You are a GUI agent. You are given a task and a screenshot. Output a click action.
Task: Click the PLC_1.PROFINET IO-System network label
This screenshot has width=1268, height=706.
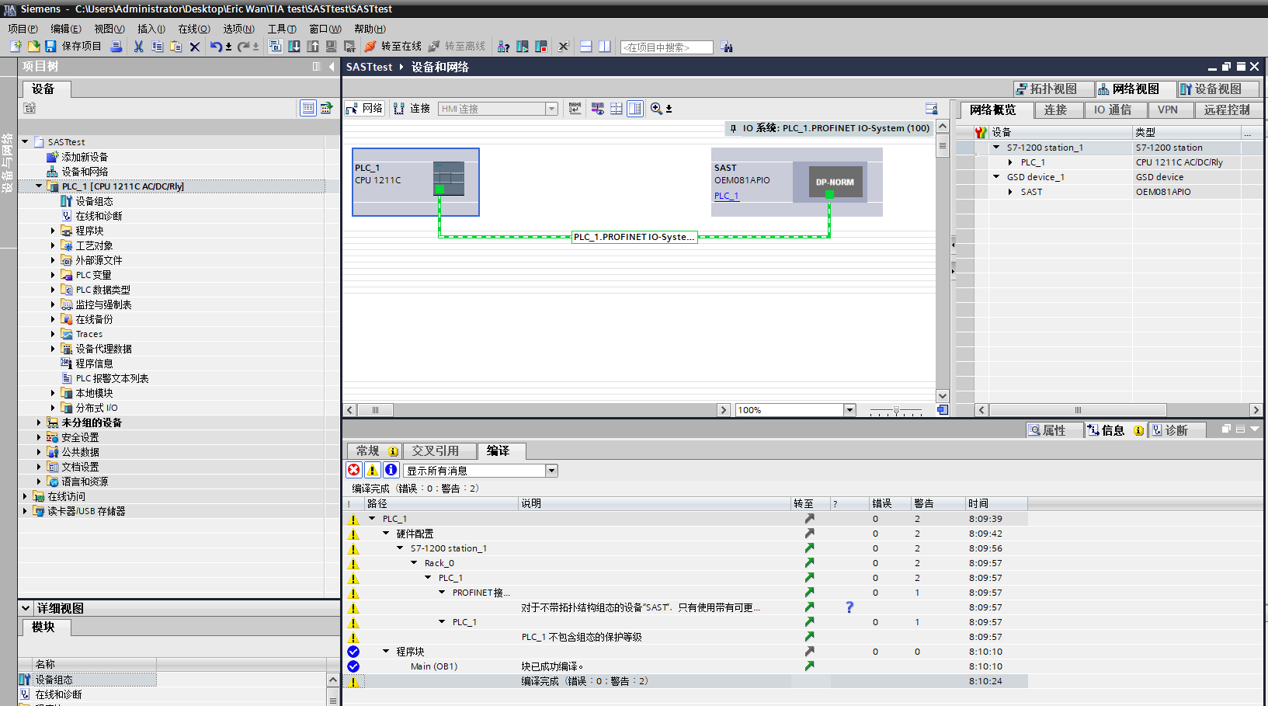point(634,237)
